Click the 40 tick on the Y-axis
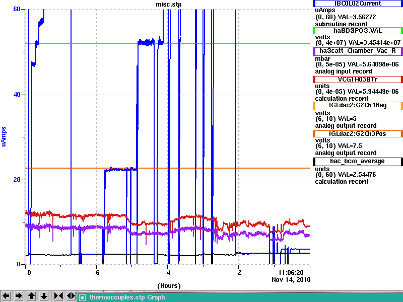Image resolution: width=403 pixels, height=302 pixels. click(x=17, y=95)
